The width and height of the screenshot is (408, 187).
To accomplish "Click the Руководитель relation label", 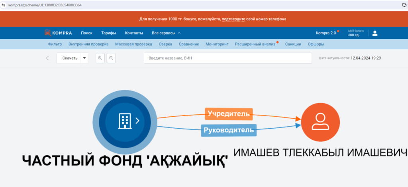I will pos(229,130).
